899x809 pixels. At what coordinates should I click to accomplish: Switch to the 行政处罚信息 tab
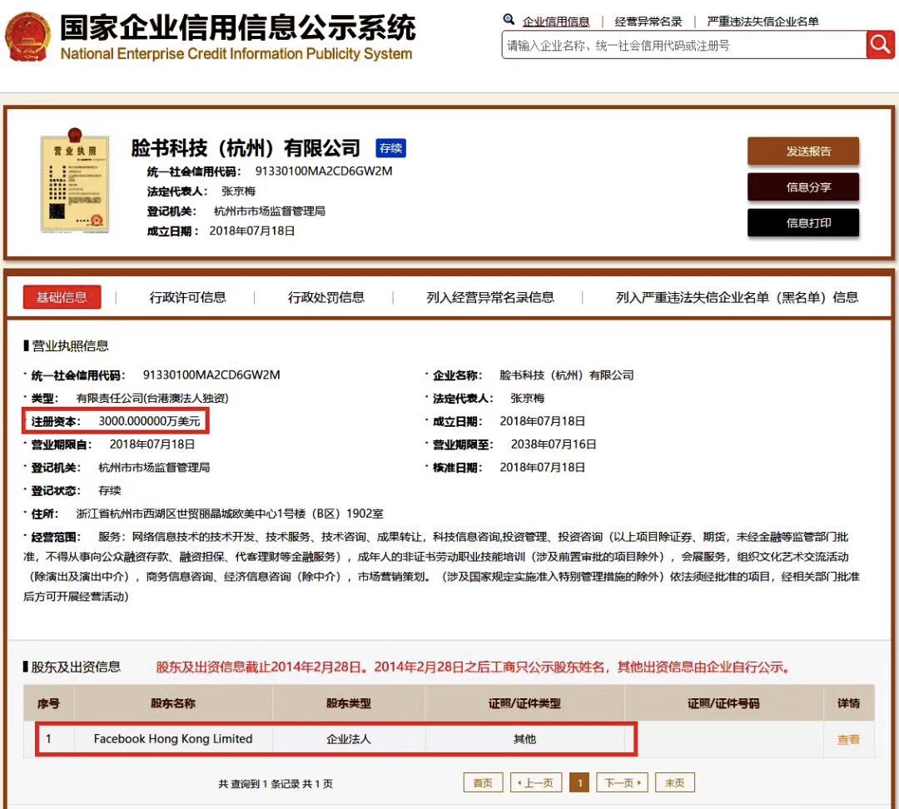pos(325,297)
